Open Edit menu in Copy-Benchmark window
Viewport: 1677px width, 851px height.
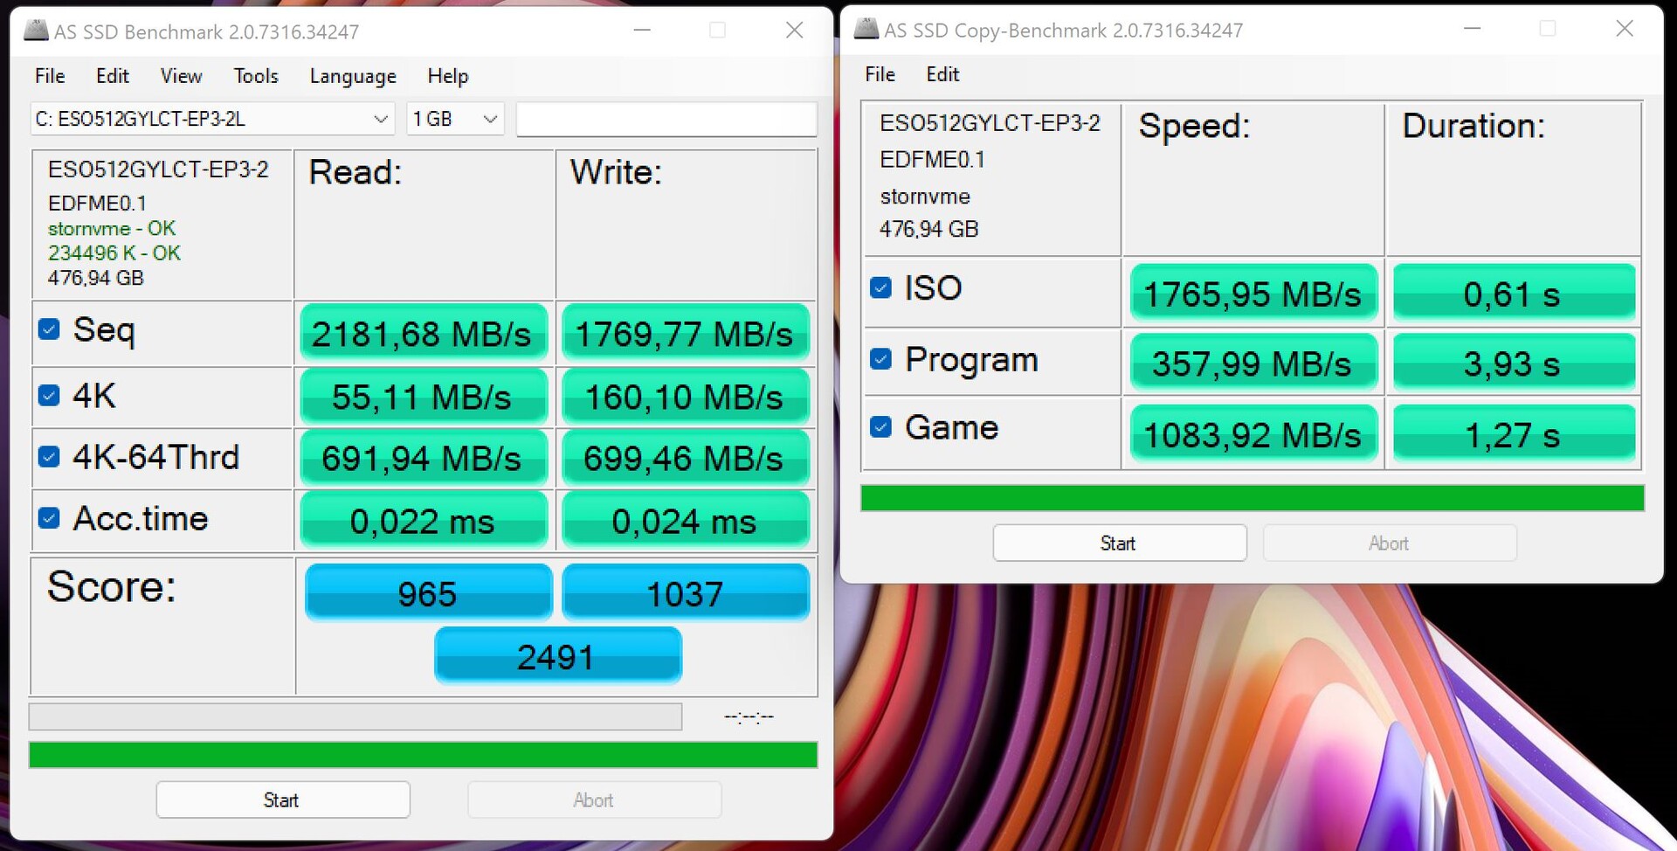click(942, 74)
